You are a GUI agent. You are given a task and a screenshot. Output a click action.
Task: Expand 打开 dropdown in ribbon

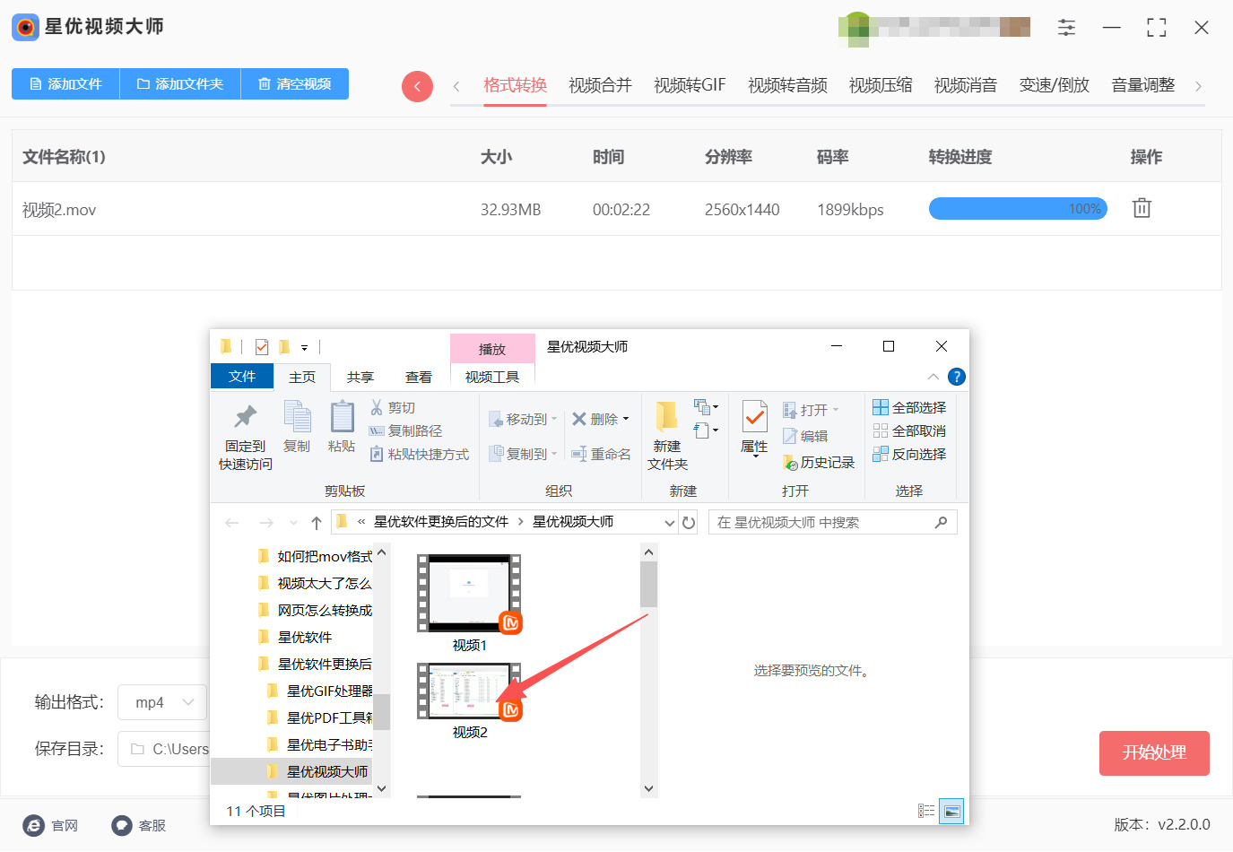click(836, 411)
